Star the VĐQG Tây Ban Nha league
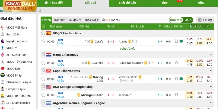Image resolution: width=218 pixels, height=109 pixels. (43, 33)
